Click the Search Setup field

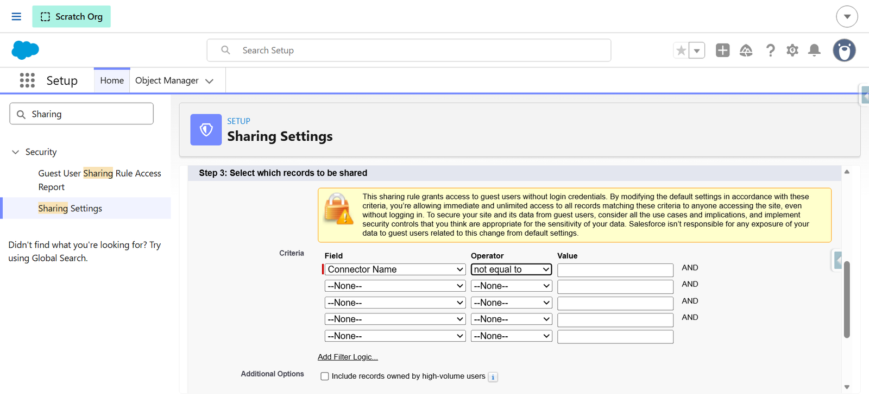pos(408,50)
